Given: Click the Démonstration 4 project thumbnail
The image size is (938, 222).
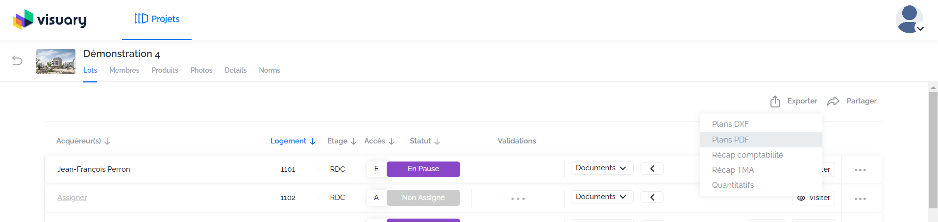Looking at the screenshot, I should pos(56,61).
